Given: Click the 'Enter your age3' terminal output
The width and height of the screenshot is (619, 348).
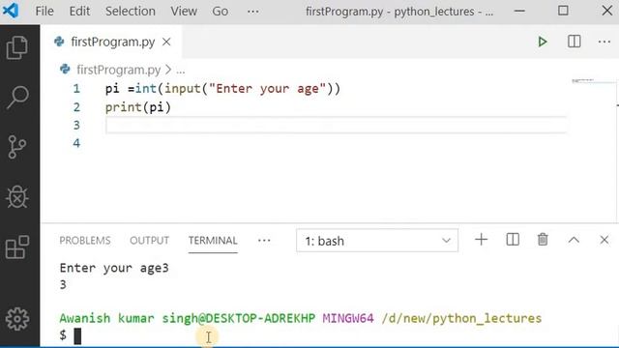Looking at the screenshot, I should [114, 268].
